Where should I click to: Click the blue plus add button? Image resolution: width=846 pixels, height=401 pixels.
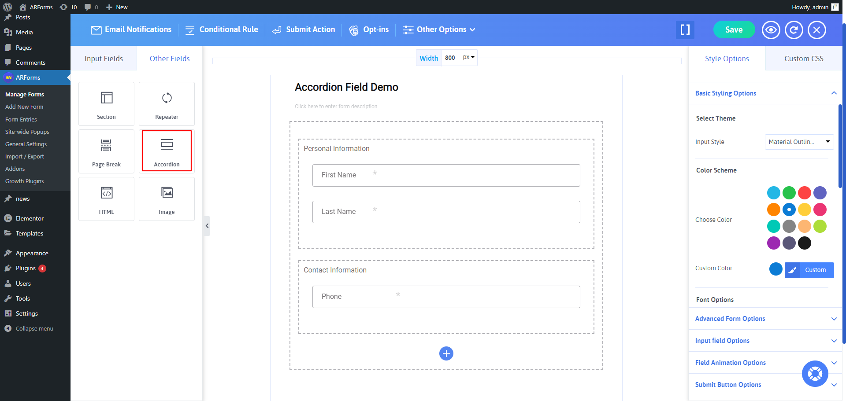click(x=446, y=353)
